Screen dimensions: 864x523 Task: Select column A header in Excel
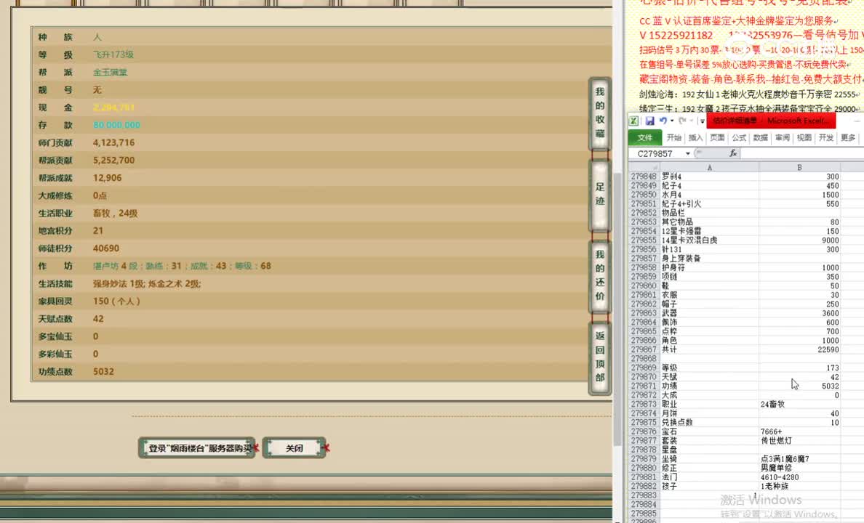709,167
